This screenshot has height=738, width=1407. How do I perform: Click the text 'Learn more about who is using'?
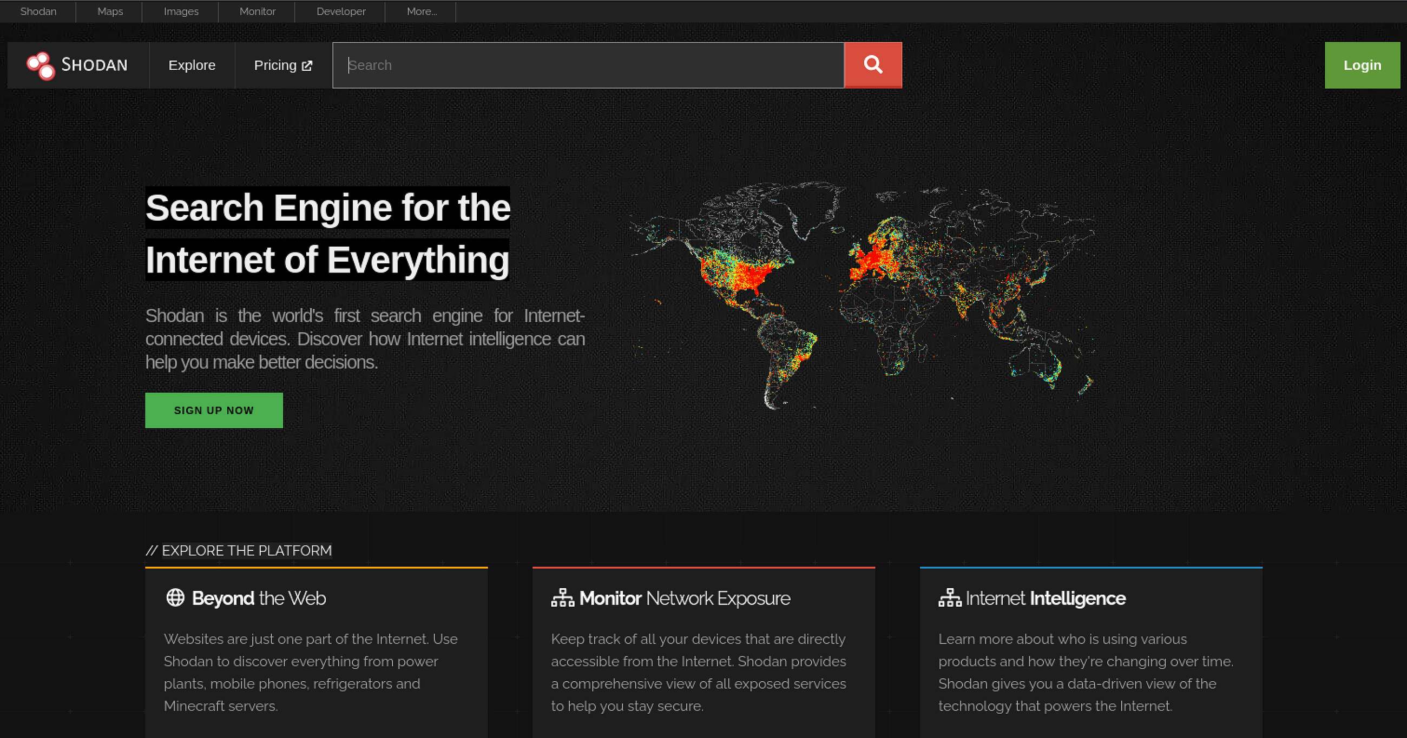click(1035, 639)
